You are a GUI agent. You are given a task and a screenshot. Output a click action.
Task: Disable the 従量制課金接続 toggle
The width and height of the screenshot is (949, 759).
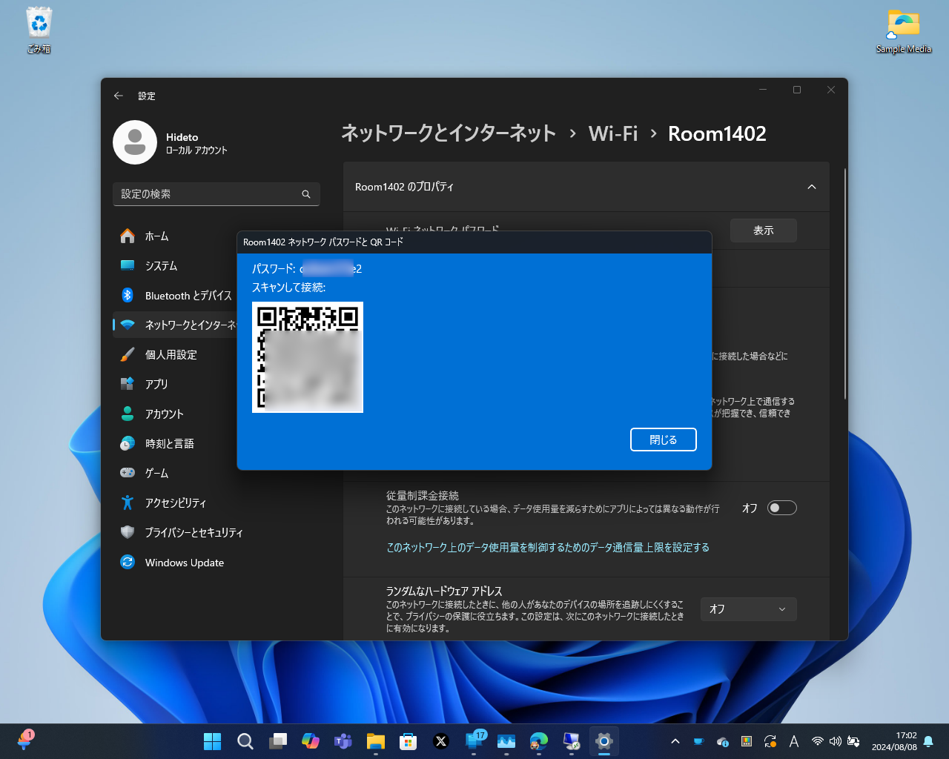click(781, 508)
